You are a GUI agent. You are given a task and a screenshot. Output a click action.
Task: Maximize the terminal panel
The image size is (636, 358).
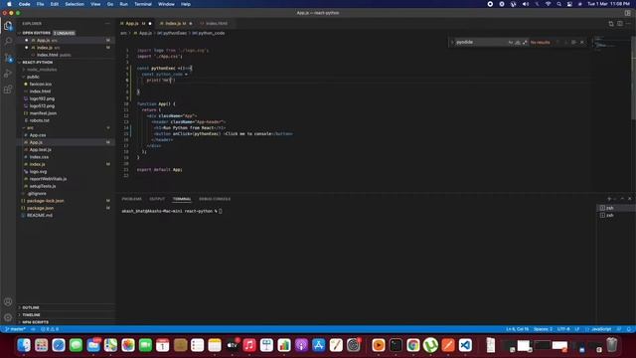point(622,199)
